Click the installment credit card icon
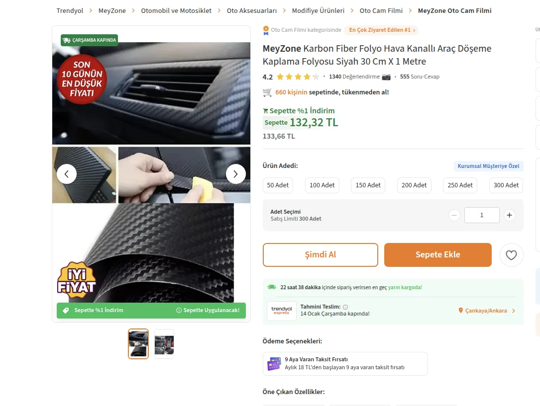Screen dimensions: 540x406 (x=274, y=364)
